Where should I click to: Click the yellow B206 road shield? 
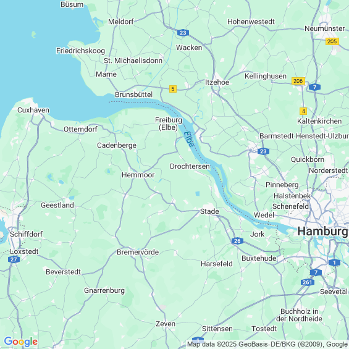pyautogui.click(x=298, y=81)
